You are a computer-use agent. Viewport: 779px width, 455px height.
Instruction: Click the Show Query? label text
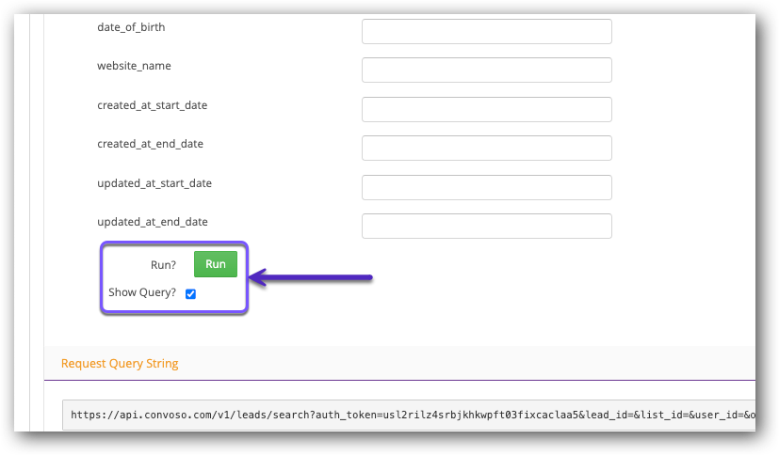click(142, 292)
